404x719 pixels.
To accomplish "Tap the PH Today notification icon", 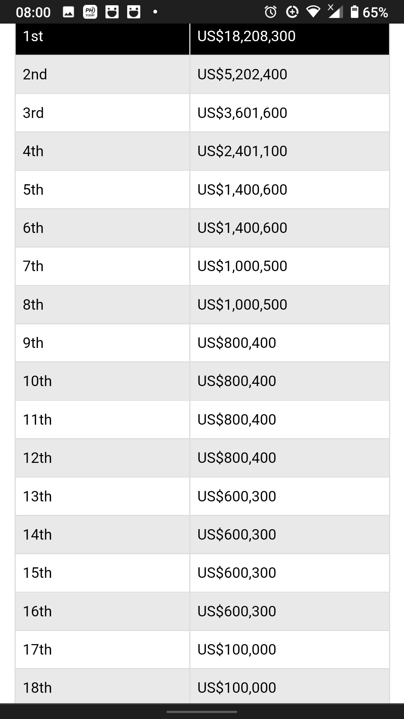I will point(90,12).
